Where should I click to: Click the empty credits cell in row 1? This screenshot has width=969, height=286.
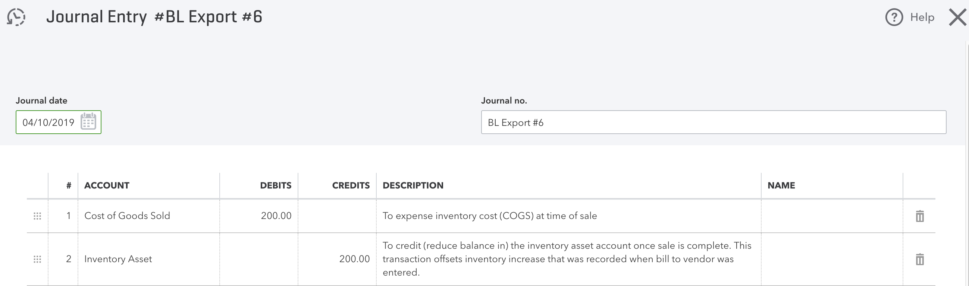338,216
